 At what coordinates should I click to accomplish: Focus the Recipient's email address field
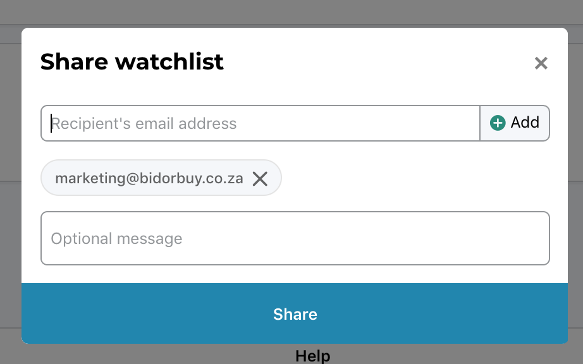tap(261, 123)
